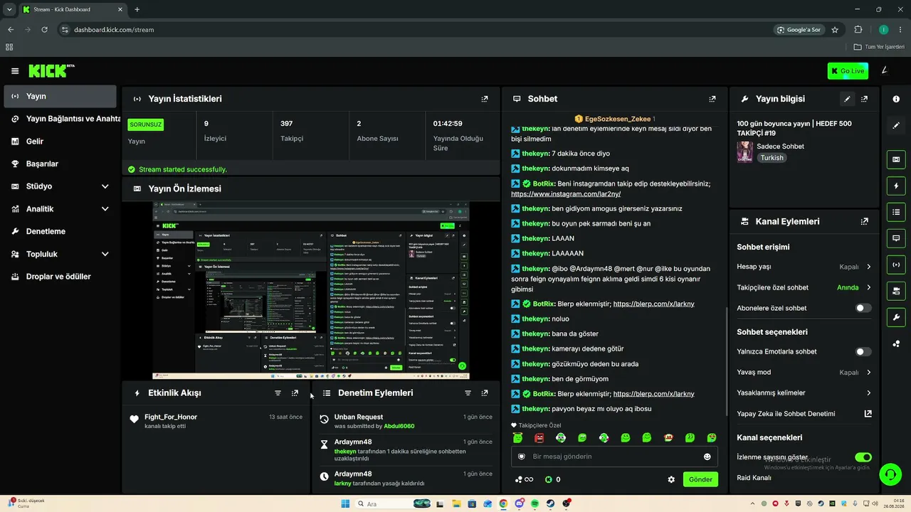Reload the page in Chrome
The height and width of the screenshot is (512, 911).
[x=44, y=30]
